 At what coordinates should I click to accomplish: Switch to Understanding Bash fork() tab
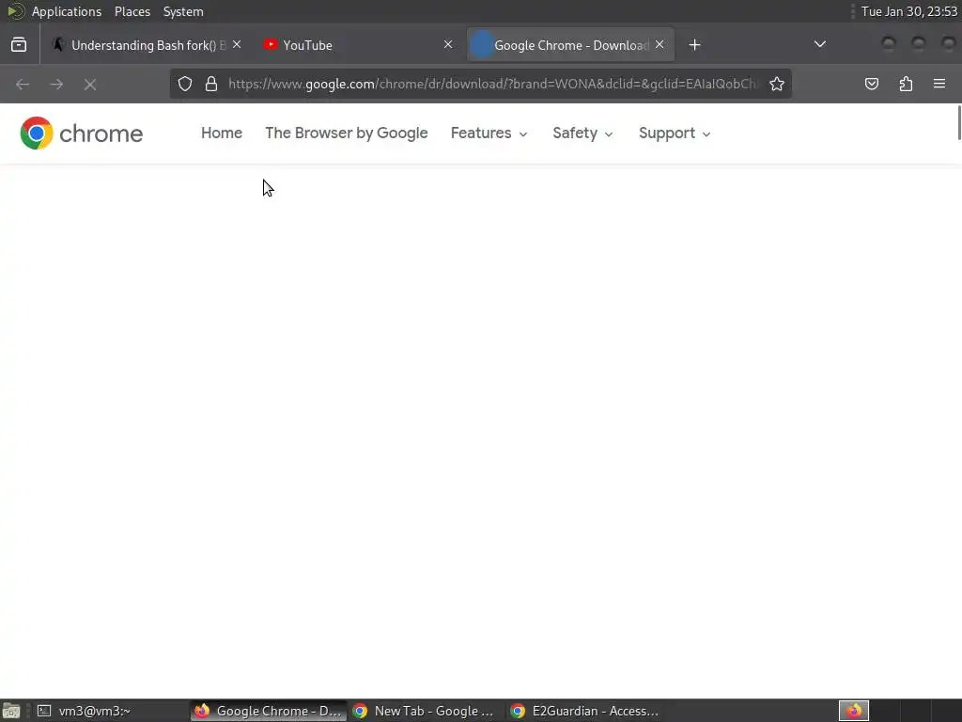[147, 45]
